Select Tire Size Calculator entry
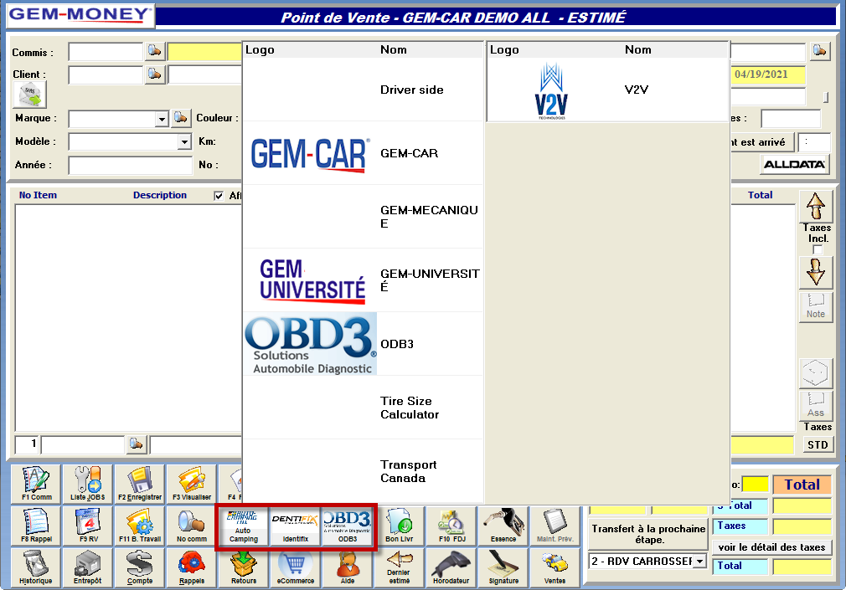 click(x=363, y=408)
